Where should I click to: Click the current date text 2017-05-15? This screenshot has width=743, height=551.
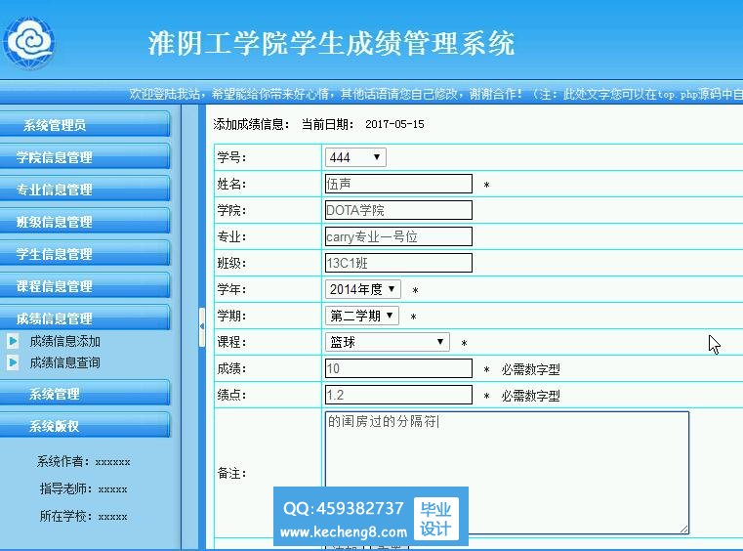(x=394, y=124)
